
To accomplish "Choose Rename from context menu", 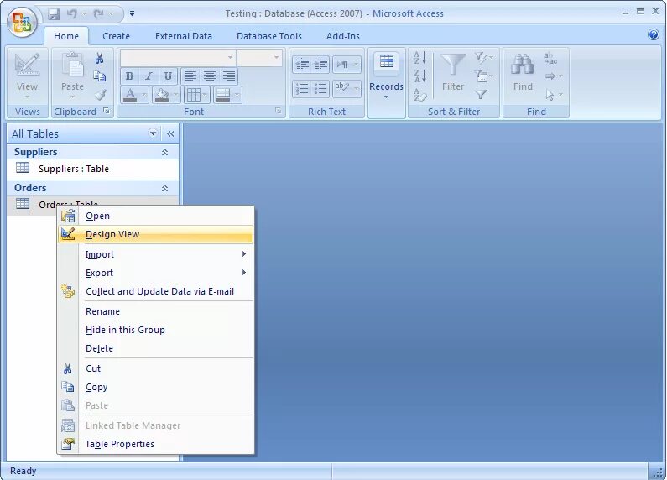I will click(156, 311).
